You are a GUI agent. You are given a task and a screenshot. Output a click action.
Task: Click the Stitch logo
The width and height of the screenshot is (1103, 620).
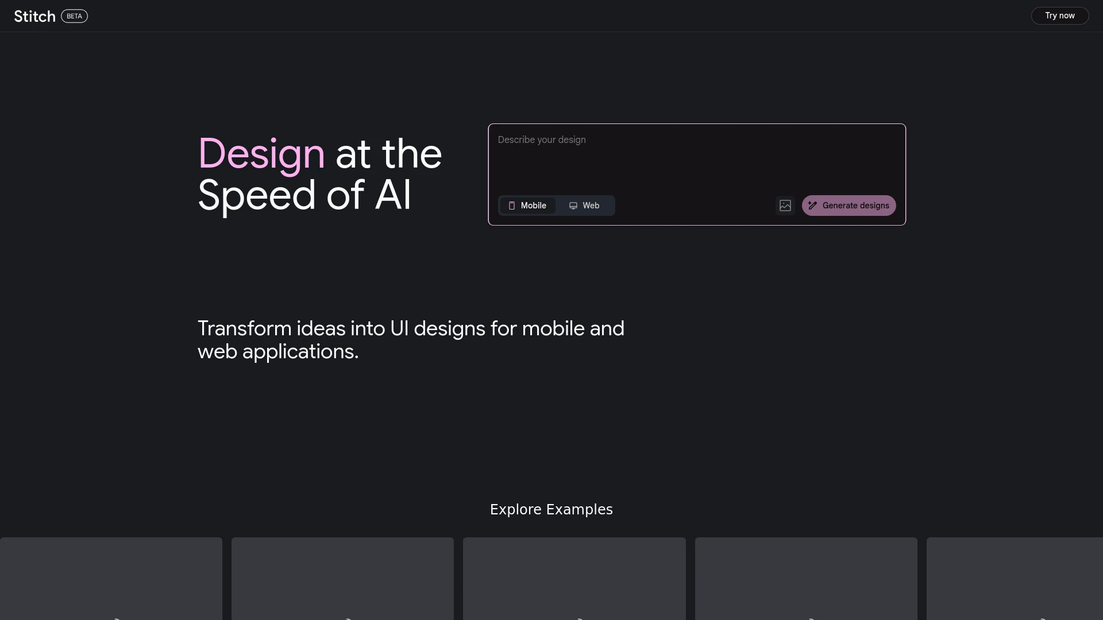[x=34, y=15]
